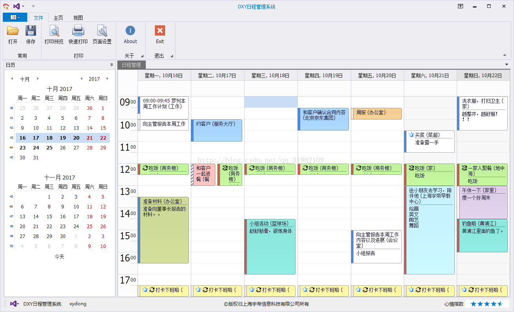The height and width of the screenshot is (312, 514).
Task: Select the highlighted 09:00 Wednesday time slot
Action: click(x=271, y=102)
